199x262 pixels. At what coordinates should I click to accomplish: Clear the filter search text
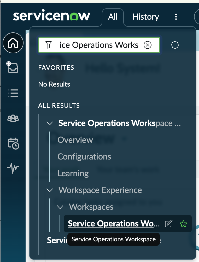pos(148,45)
